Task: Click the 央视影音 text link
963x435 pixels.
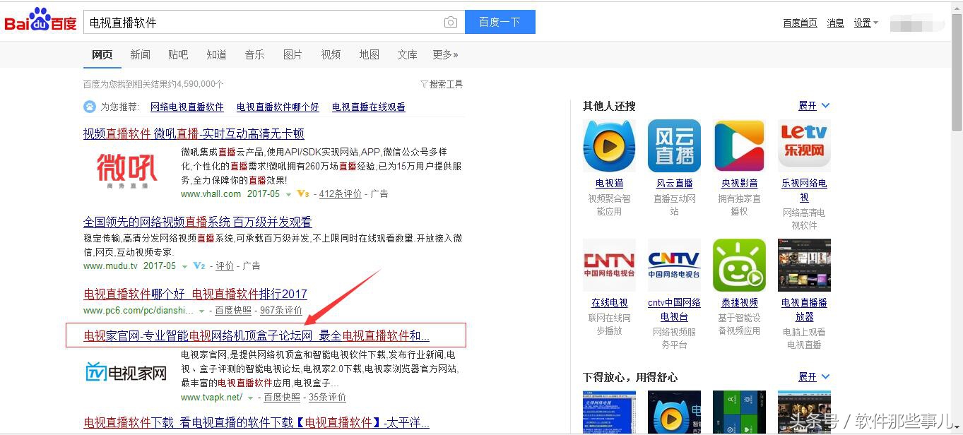Action: 739,183
